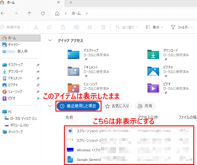
Task: Switch to the 共有 tab
Action: [x=145, y=106]
